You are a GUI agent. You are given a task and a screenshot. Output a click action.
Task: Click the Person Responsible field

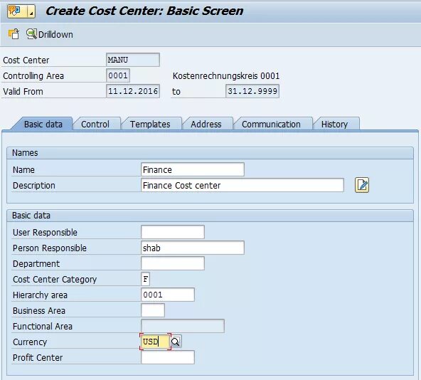[x=193, y=248]
